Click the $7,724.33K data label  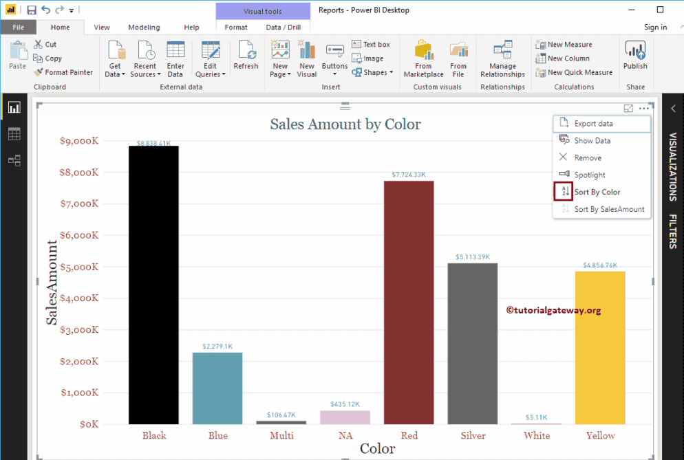(x=409, y=175)
